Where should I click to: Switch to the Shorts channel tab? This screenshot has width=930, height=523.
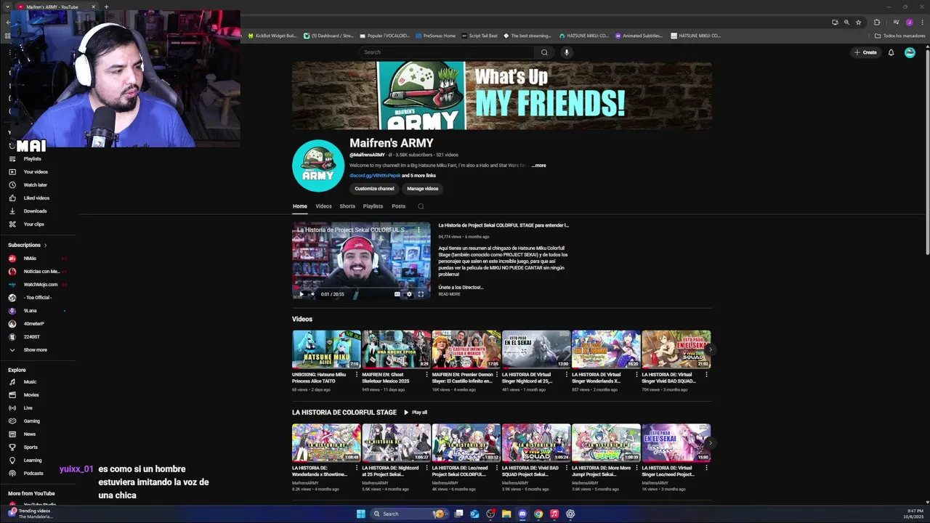pyautogui.click(x=347, y=206)
